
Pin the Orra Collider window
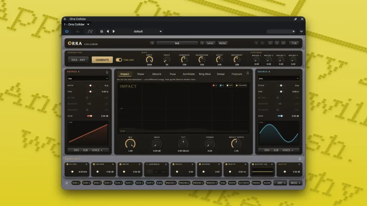coord(295,19)
